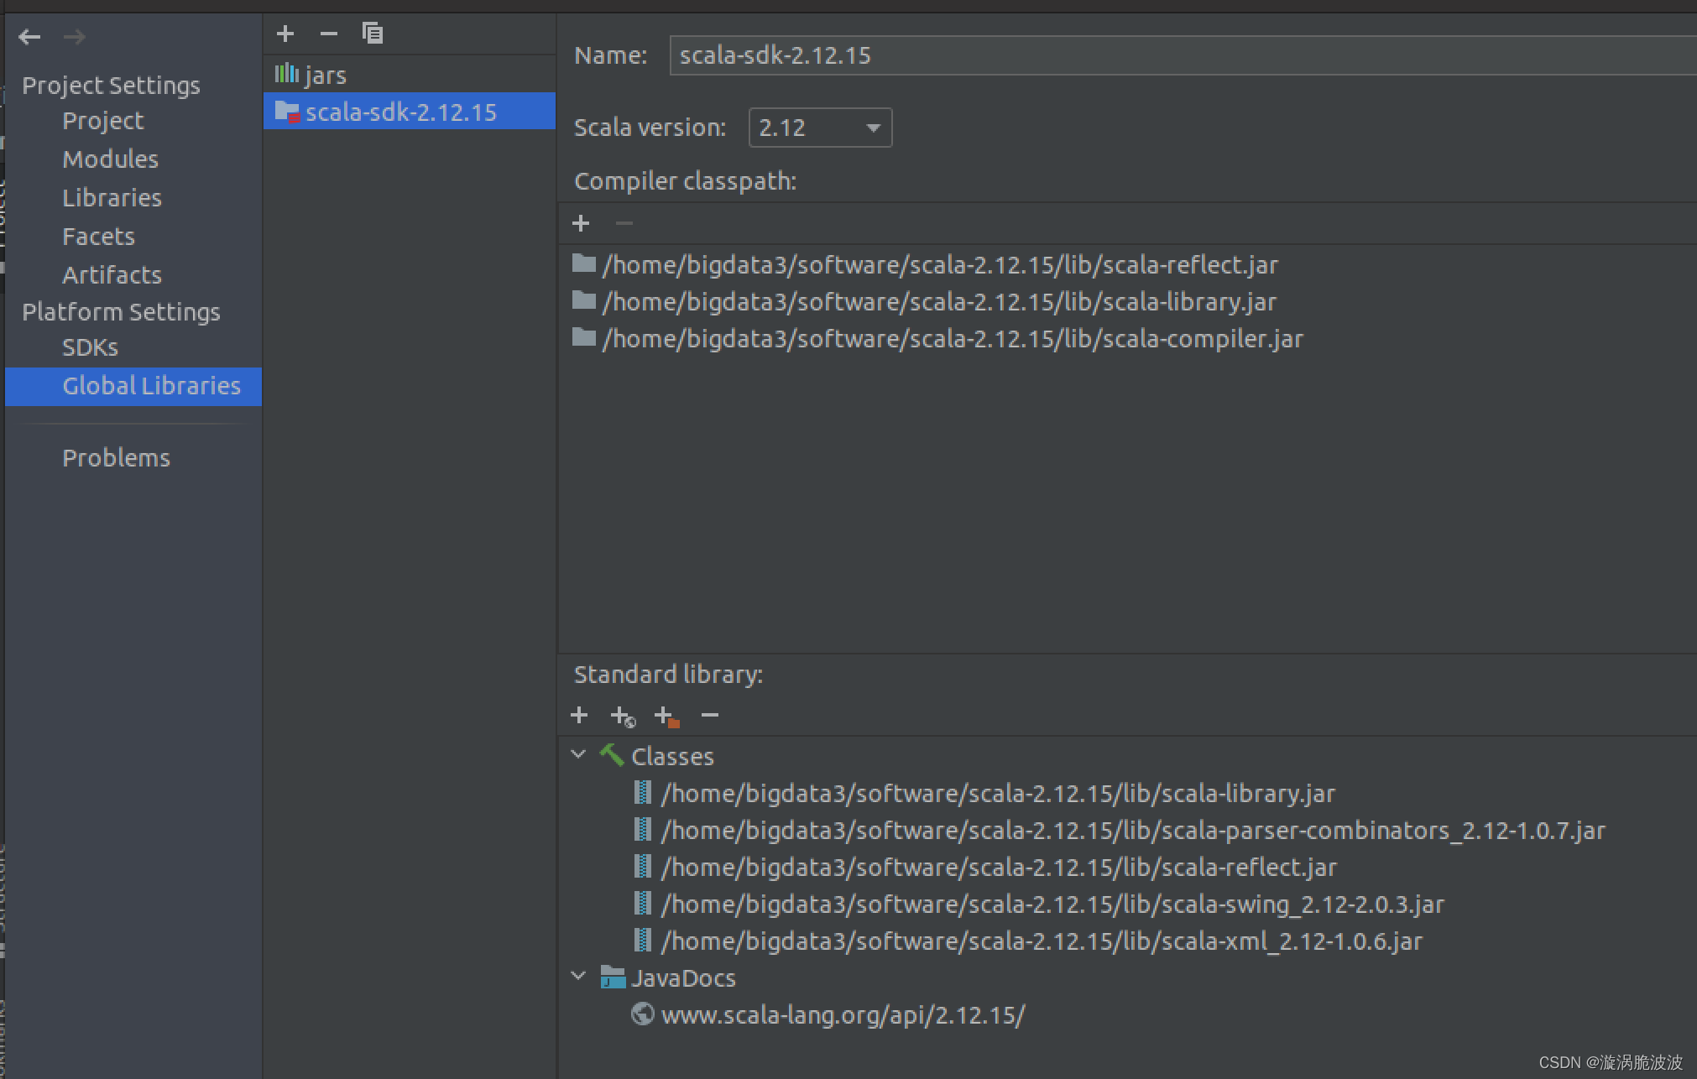1697x1079 pixels.
Task: Click the www.scala-lang.org JavaDocs link
Action: click(843, 1014)
